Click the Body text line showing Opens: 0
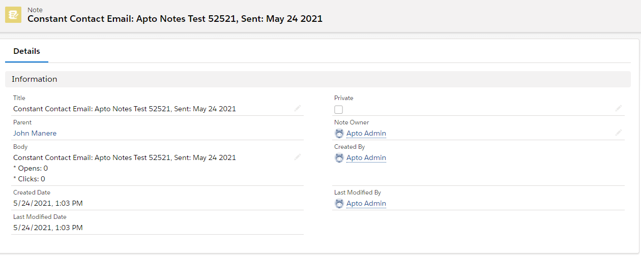The image size is (641, 256). [31, 168]
